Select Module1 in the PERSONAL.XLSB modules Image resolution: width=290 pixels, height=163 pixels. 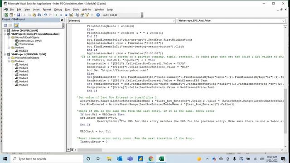(24, 64)
